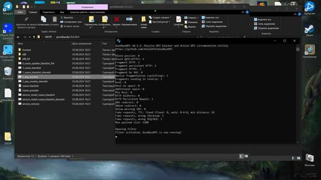Click the Back arrow in Explorer navigation
Viewport: 321px width, 180px height.
pos(18,37)
